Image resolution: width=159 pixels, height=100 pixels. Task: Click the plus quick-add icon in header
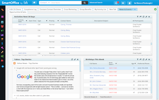pos(123,3)
